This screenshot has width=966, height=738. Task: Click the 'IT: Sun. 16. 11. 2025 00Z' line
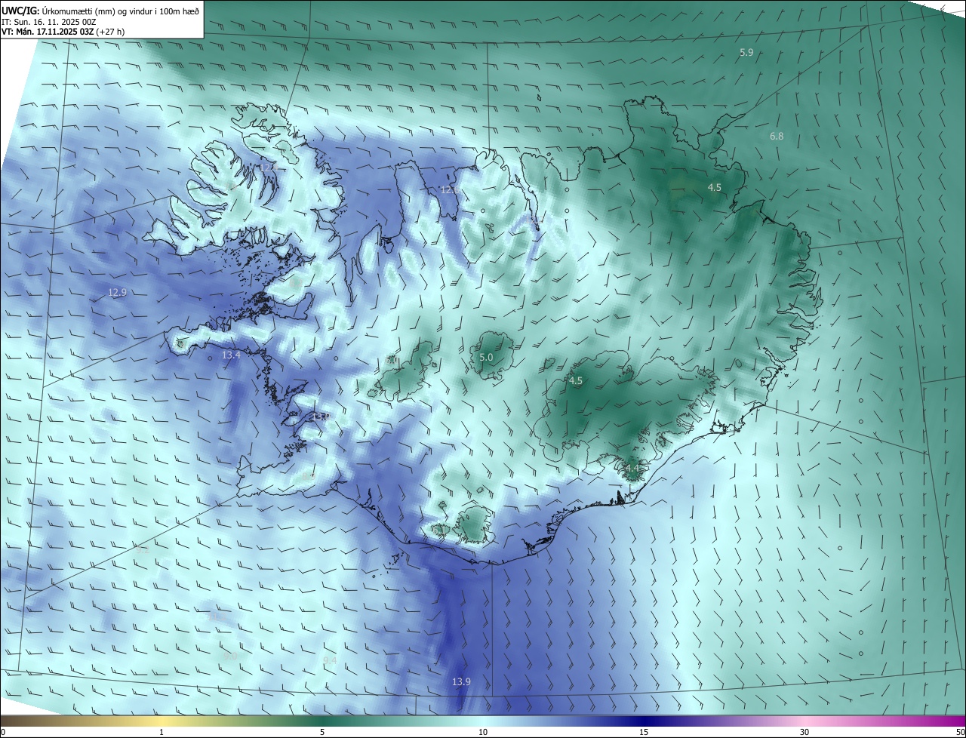point(49,22)
